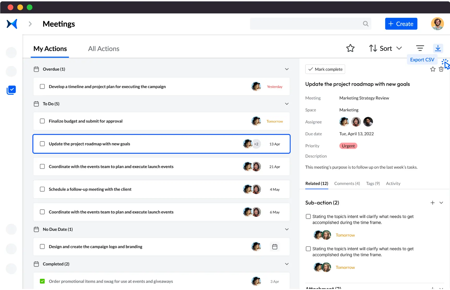450x290 pixels.
Task: Open the Comments (4) tab
Action: pos(347,183)
